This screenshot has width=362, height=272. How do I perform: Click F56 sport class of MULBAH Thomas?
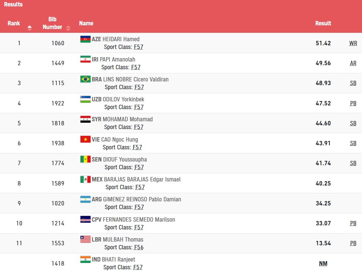point(139,247)
